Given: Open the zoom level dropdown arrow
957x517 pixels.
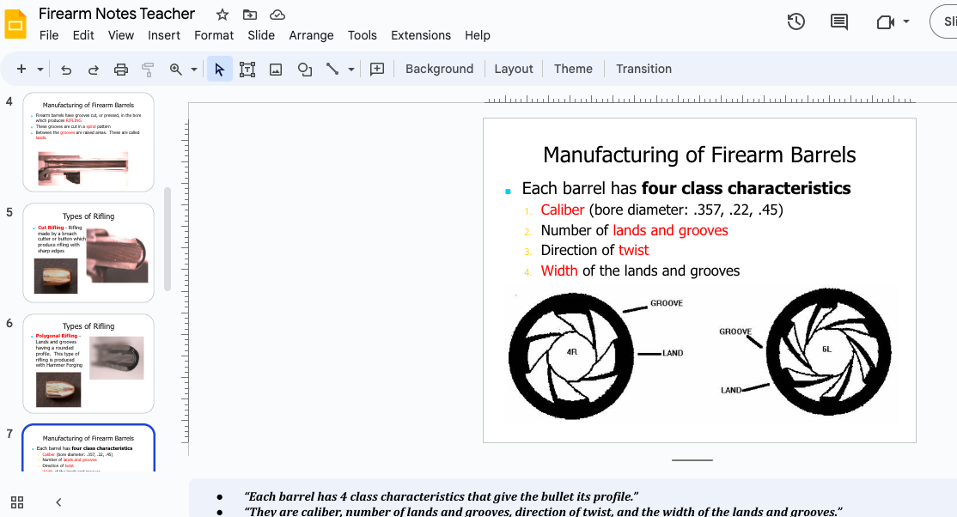Looking at the screenshot, I should pos(194,70).
